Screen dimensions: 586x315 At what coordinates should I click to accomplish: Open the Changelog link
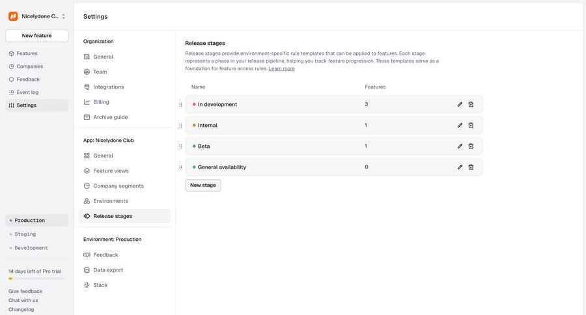(x=21, y=309)
